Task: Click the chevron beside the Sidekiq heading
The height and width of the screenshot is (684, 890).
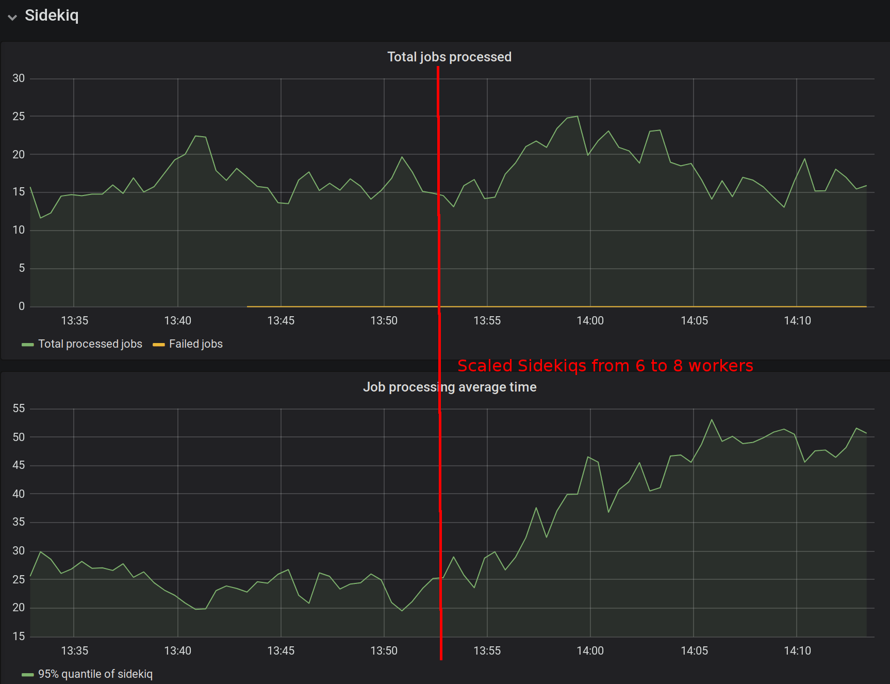Action: (x=12, y=17)
